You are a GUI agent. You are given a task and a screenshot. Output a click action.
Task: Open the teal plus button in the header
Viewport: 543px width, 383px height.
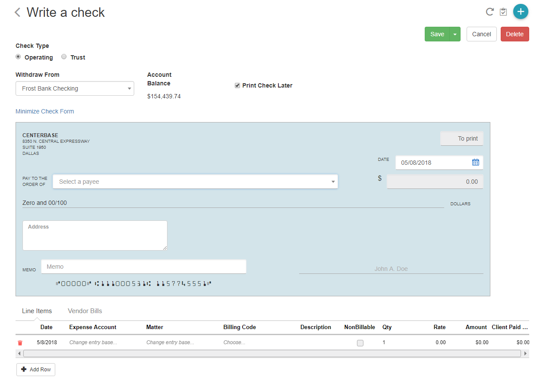[x=521, y=12]
